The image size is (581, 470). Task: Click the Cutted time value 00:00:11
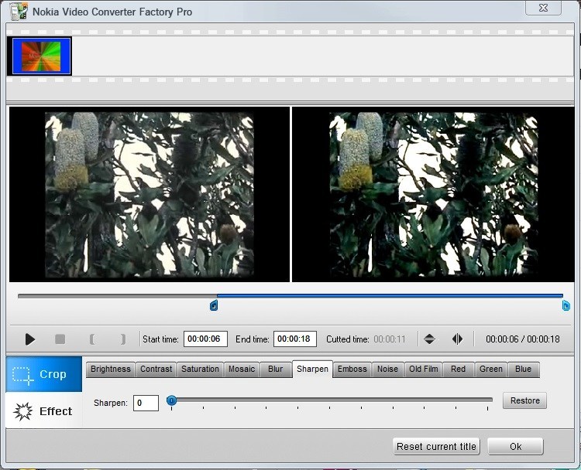tap(390, 339)
